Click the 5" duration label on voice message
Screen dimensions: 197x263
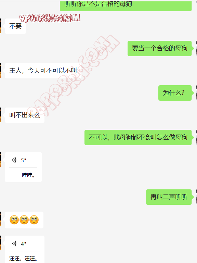[x=24, y=161]
